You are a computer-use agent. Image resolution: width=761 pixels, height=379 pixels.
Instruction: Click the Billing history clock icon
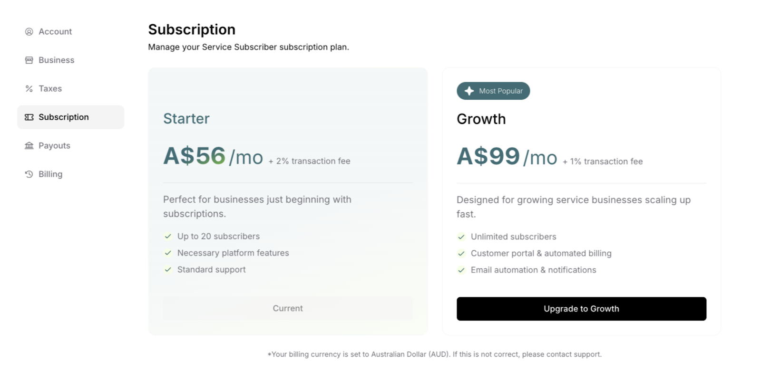coord(29,174)
